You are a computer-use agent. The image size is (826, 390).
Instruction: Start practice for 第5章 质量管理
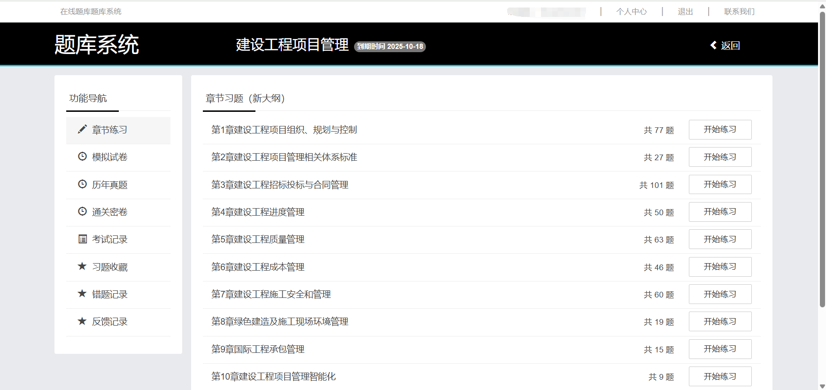pyautogui.click(x=720, y=239)
